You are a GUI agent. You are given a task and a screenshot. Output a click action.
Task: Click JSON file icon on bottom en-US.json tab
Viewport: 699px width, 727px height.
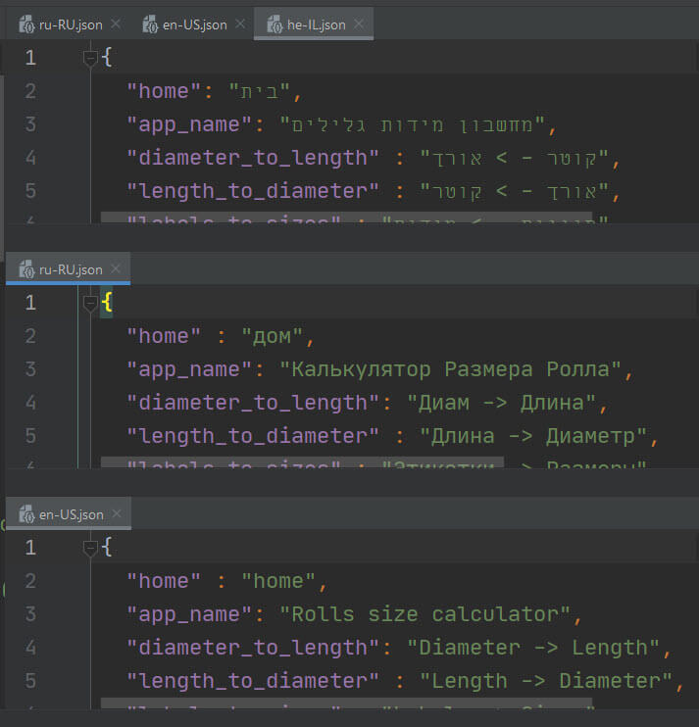click(x=26, y=514)
